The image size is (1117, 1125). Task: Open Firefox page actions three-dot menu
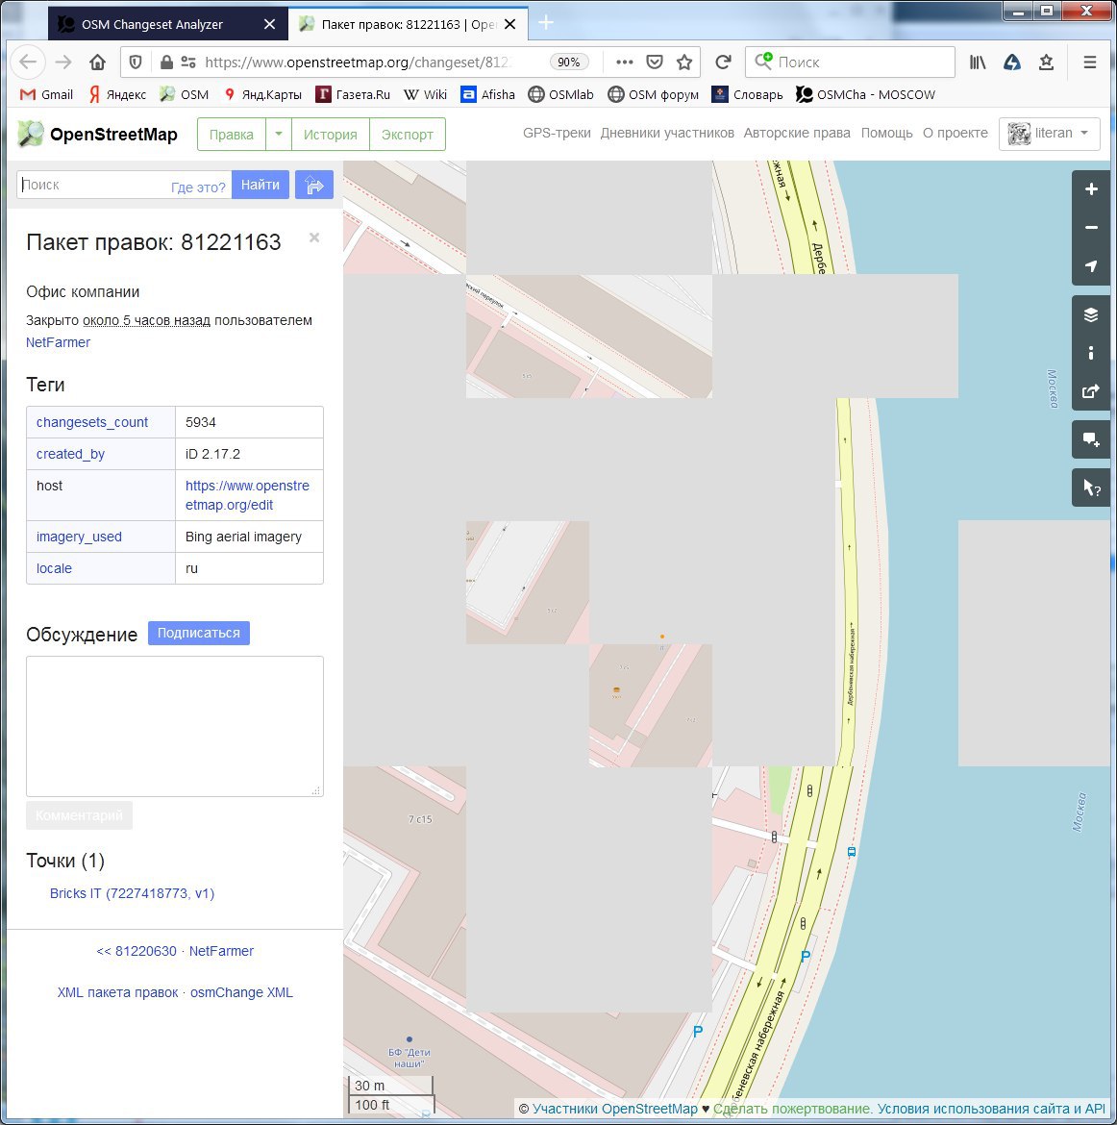[625, 62]
